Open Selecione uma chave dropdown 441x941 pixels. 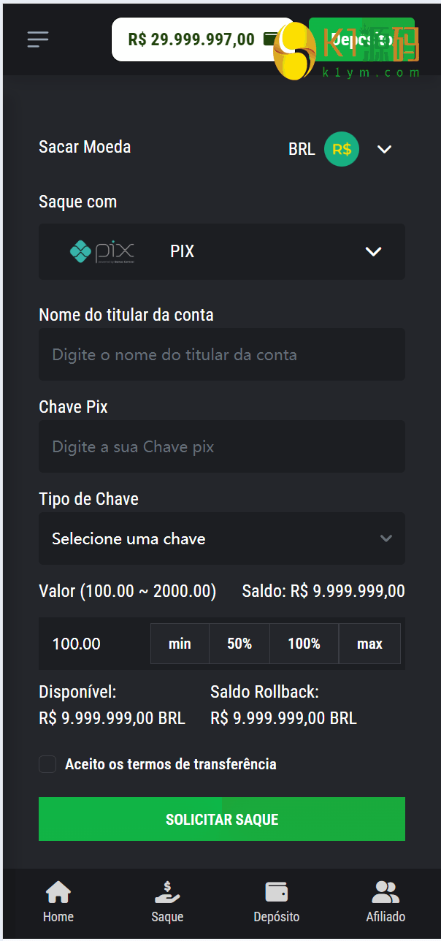222,538
